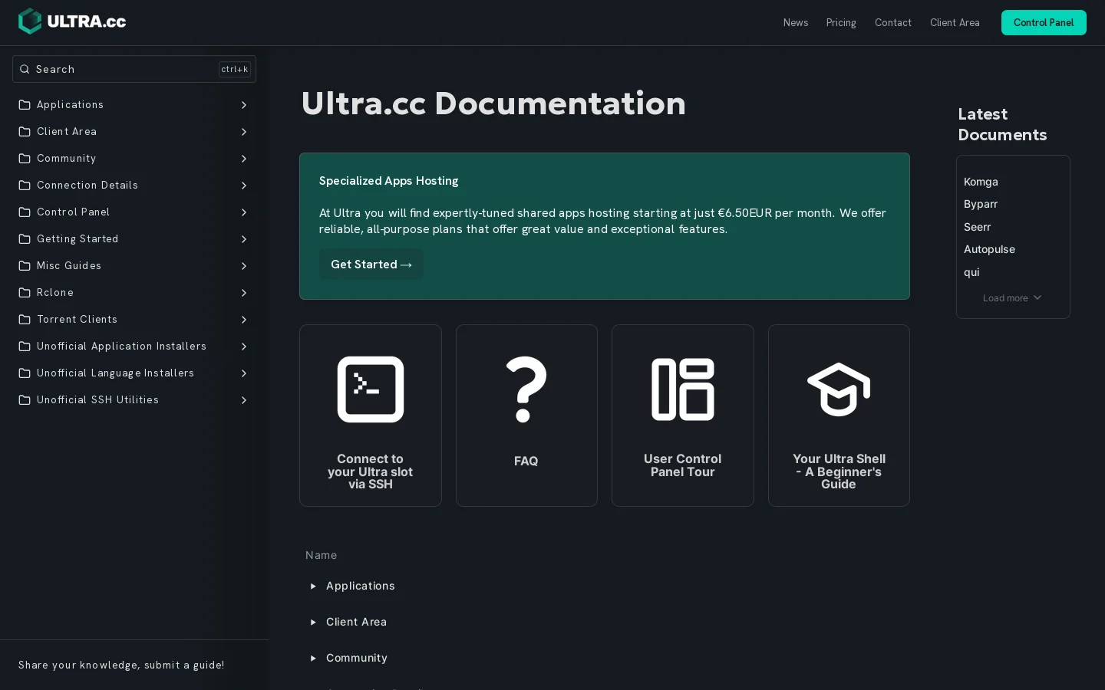Expand Client Area chevron in sidebar

pyautogui.click(x=244, y=132)
